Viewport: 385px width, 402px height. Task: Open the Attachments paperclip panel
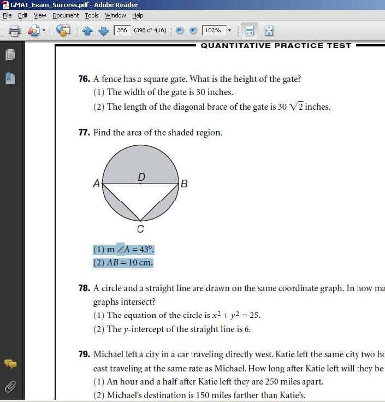coord(10,386)
